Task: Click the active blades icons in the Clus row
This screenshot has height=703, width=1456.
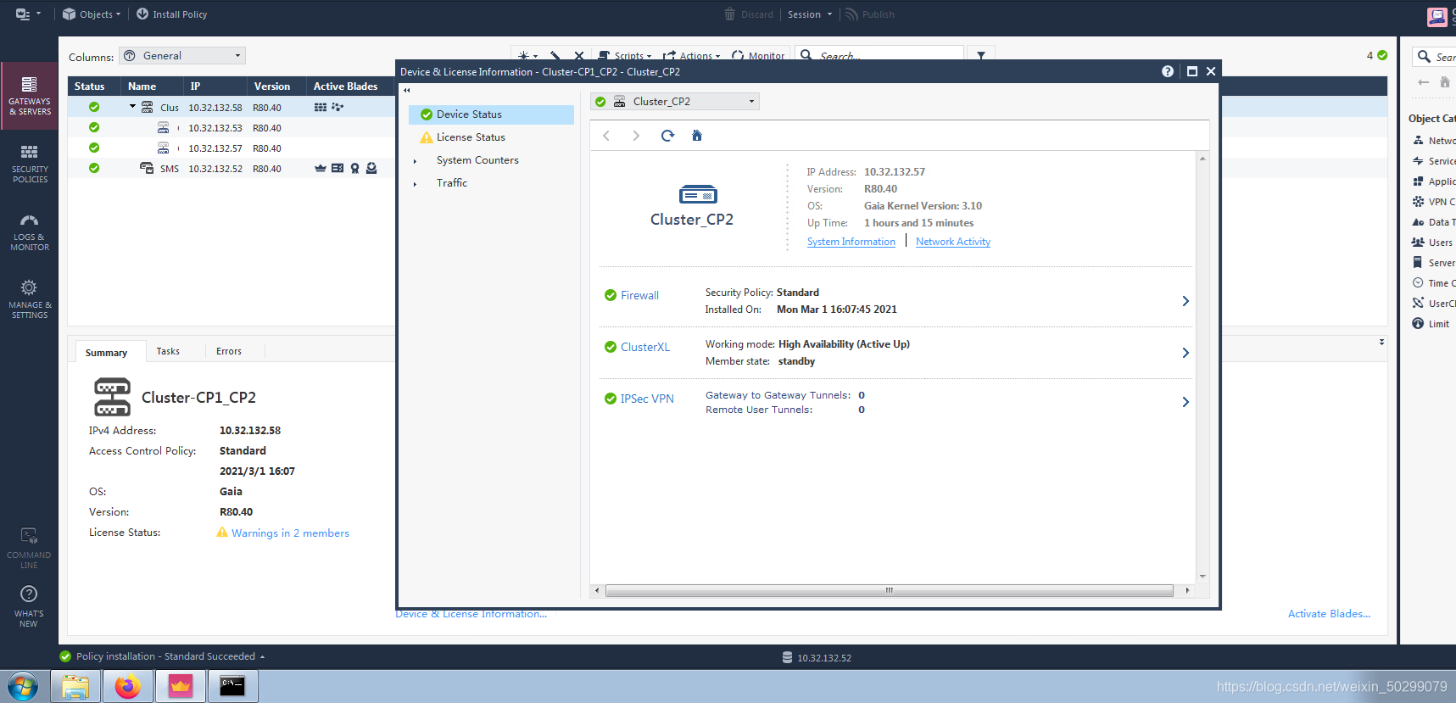Action: 329,108
